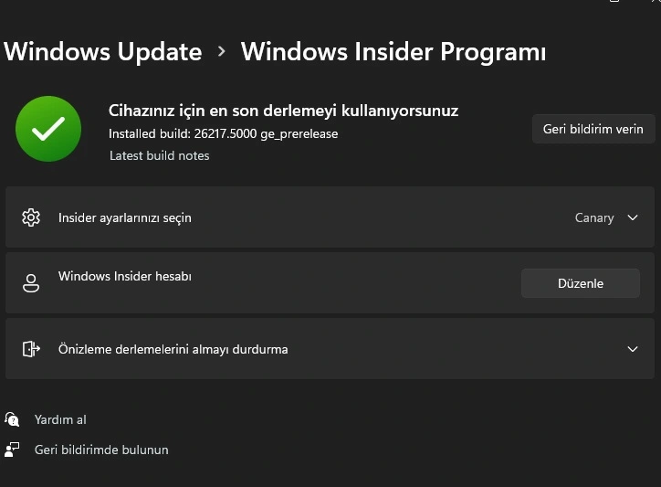This screenshot has height=487, width=661.
Task: Click the gear icon for Insider settings
Action: click(31, 217)
